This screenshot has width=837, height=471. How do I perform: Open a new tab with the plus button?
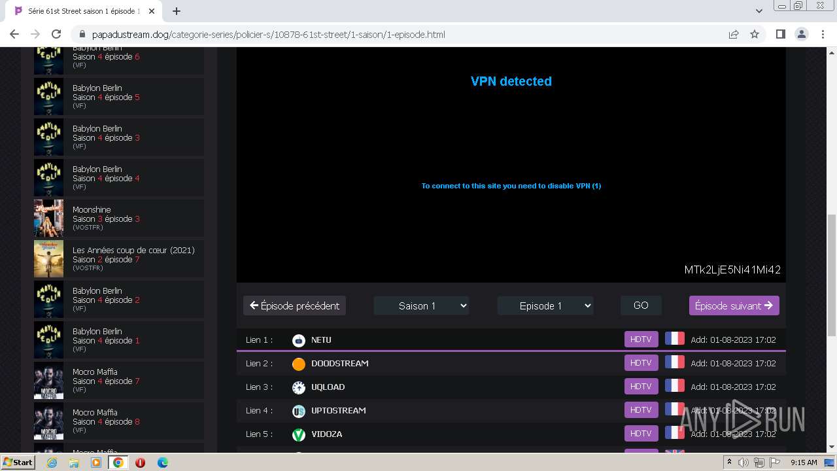click(177, 11)
